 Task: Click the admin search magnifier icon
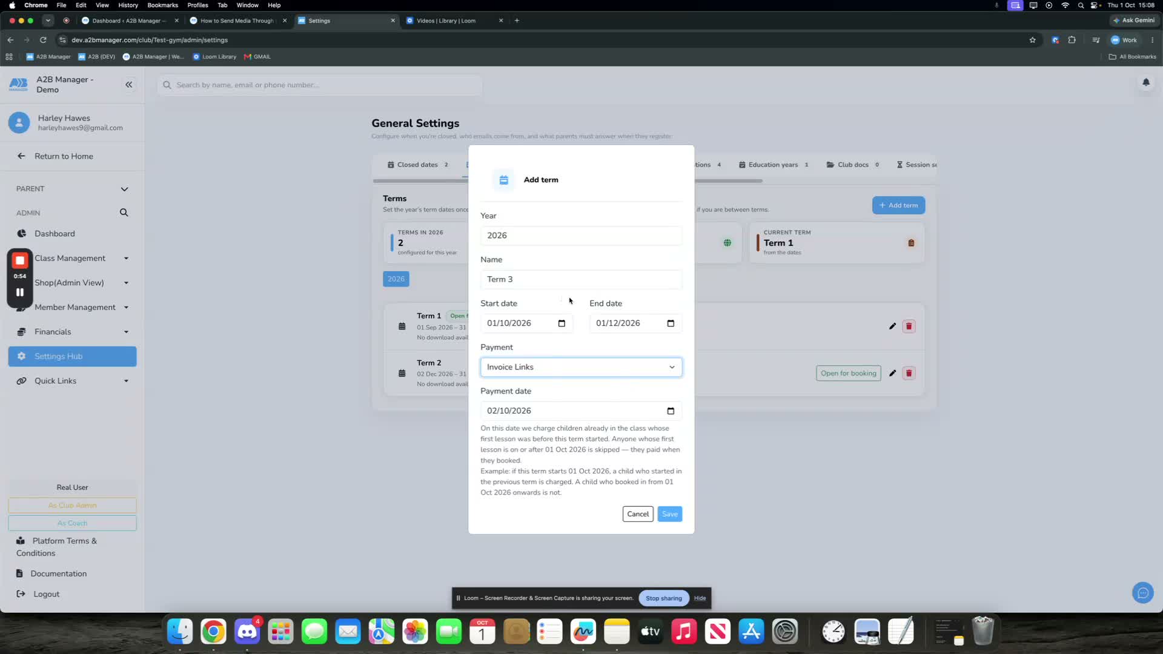click(124, 213)
